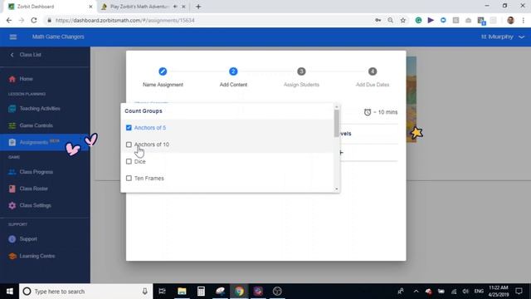The image size is (531, 299).
Task: Bookmark this page with star icon
Action: 403,20
